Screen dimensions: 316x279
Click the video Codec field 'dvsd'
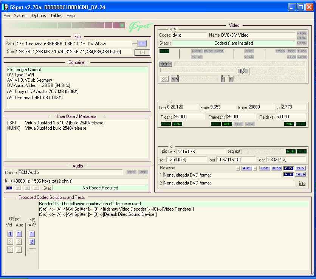click(189, 35)
